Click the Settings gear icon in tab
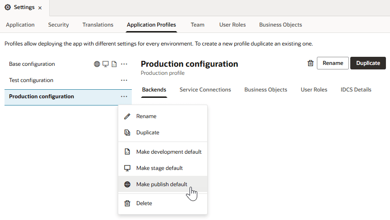390x220 pixels. tap(8, 8)
